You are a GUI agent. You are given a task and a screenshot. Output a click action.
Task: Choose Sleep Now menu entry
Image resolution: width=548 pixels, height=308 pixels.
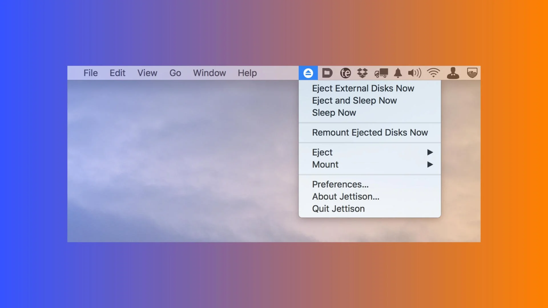tap(334, 113)
